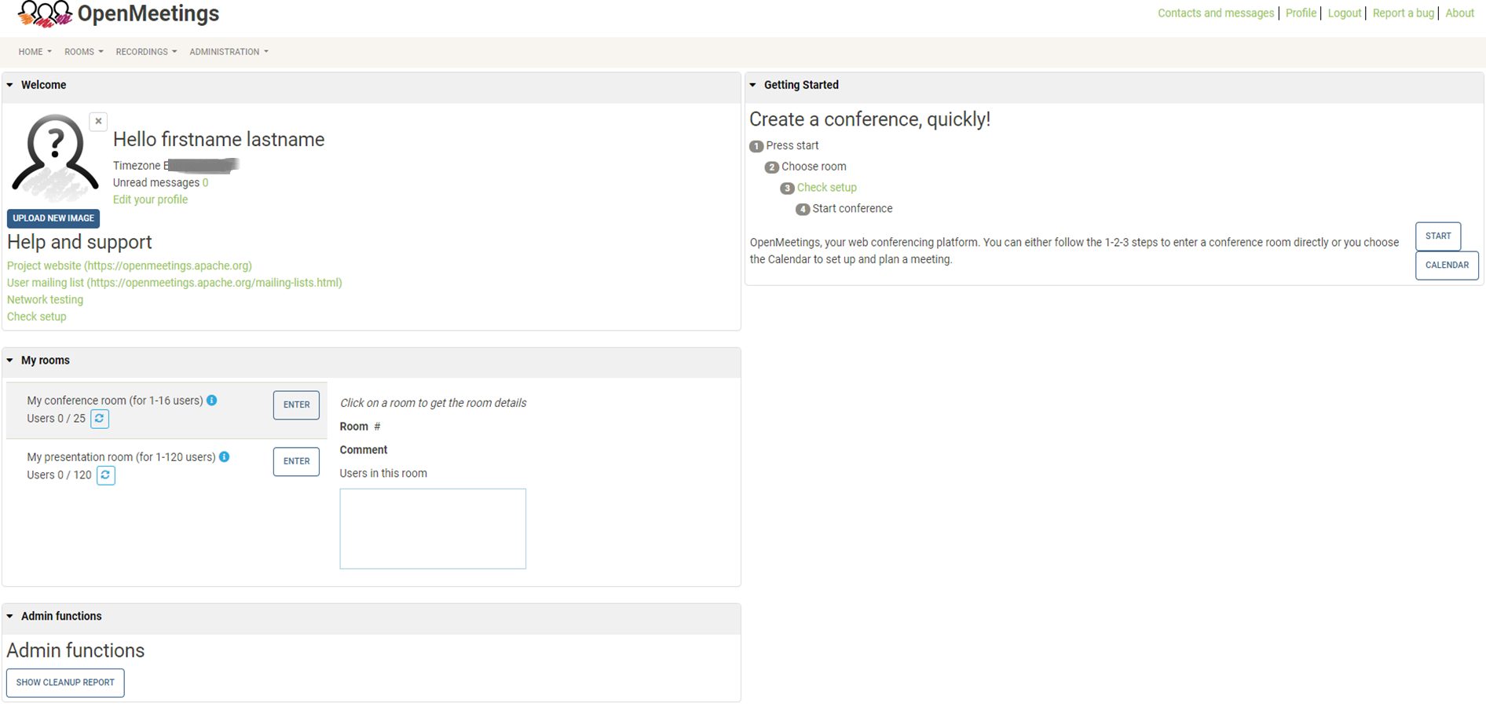Open the Administration menu
1486x707 pixels.
[229, 52]
